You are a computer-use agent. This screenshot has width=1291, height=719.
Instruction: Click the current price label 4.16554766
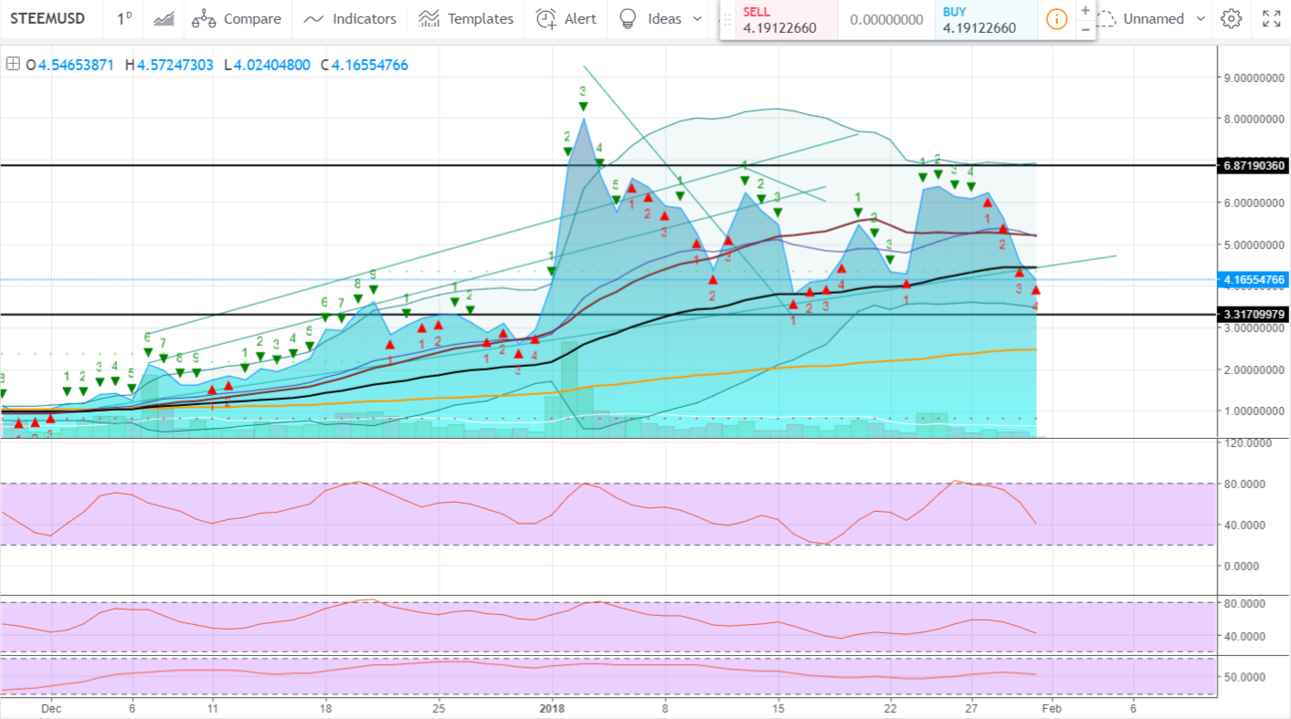(1253, 280)
